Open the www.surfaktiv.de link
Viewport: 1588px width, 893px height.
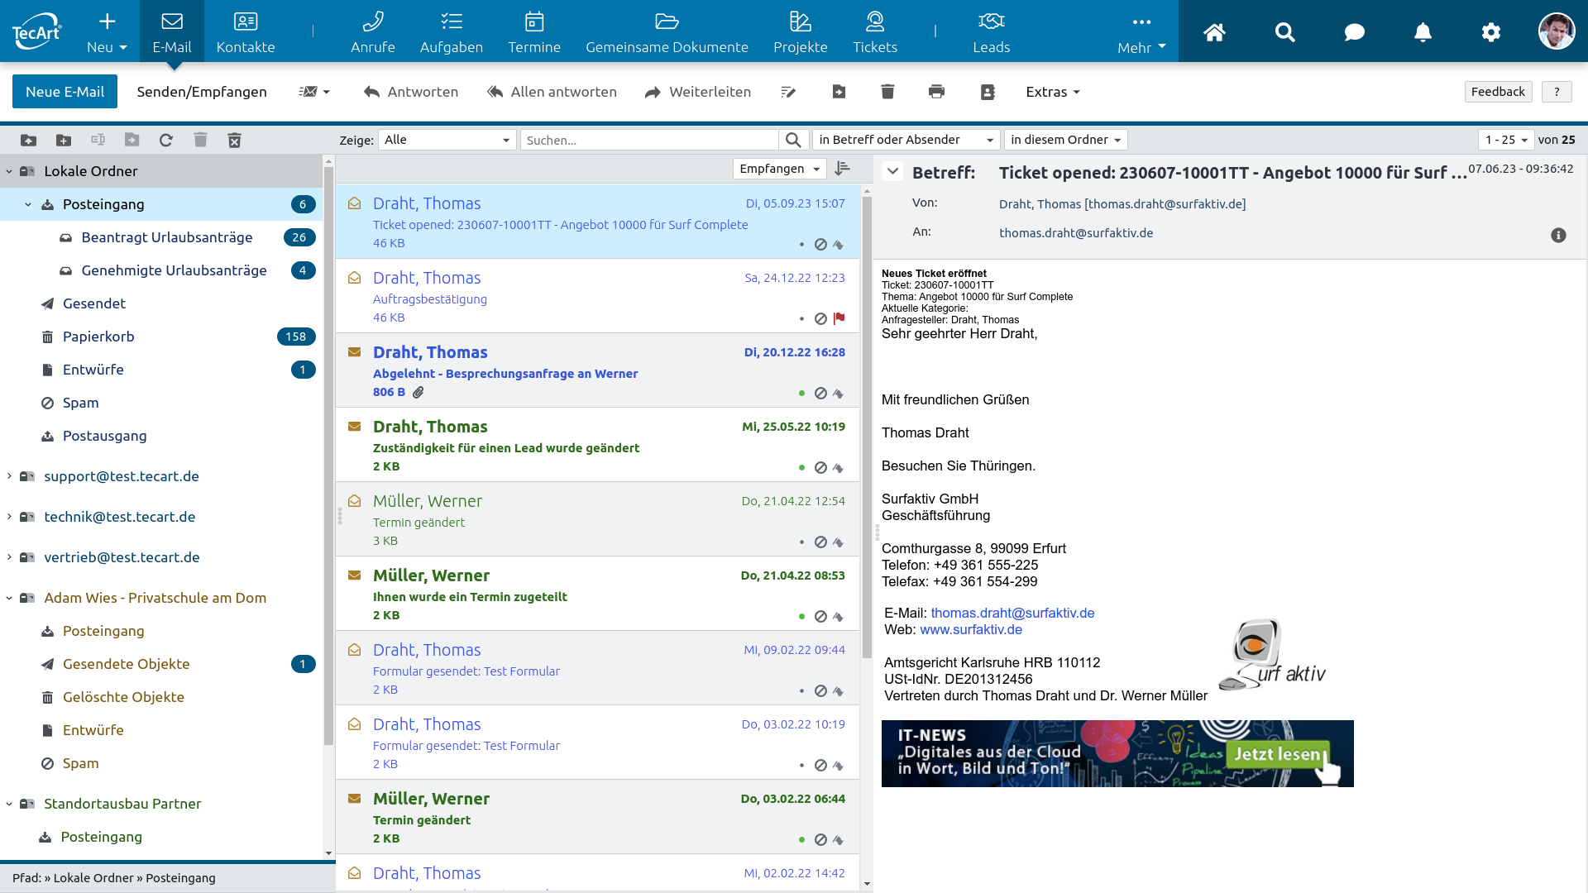point(972,629)
